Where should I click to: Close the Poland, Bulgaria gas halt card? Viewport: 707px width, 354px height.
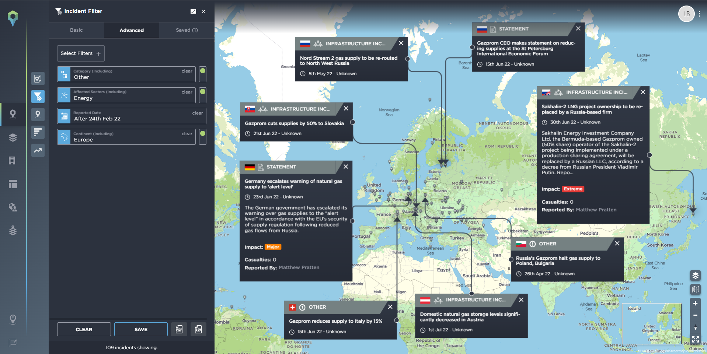[x=617, y=243]
